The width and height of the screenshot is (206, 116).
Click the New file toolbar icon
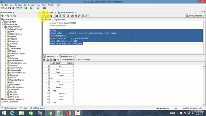(x=3, y=8)
